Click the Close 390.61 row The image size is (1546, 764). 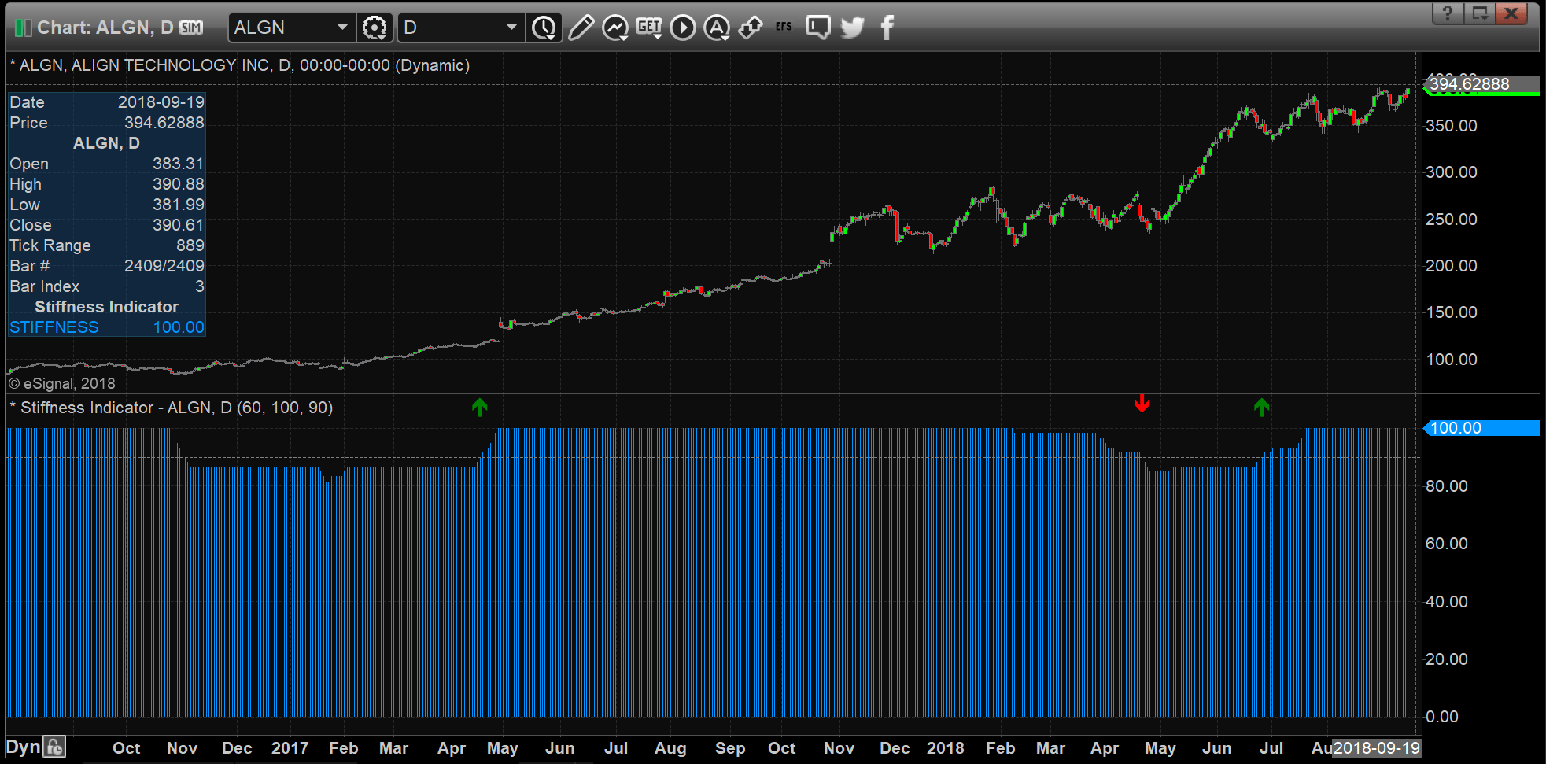[x=107, y=225]
